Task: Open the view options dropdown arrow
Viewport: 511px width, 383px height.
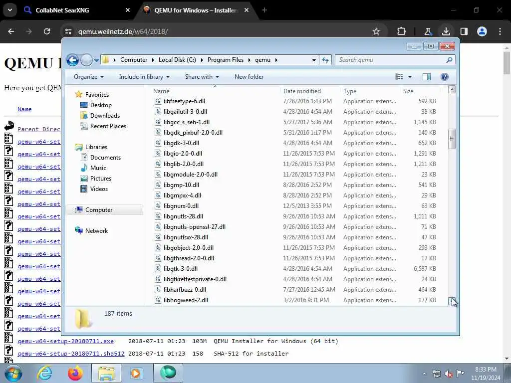Action: [x=410, y=77]
